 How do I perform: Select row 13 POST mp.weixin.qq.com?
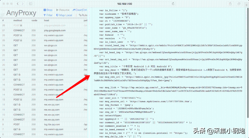44,99
